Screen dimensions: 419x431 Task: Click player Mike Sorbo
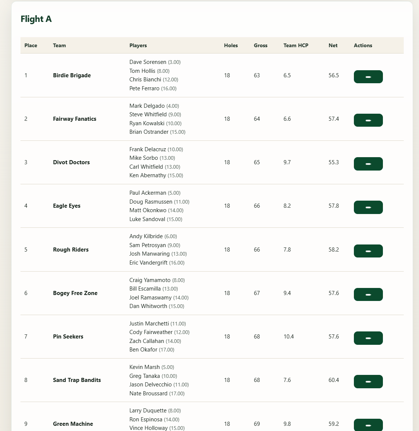[x=144, y=158]
